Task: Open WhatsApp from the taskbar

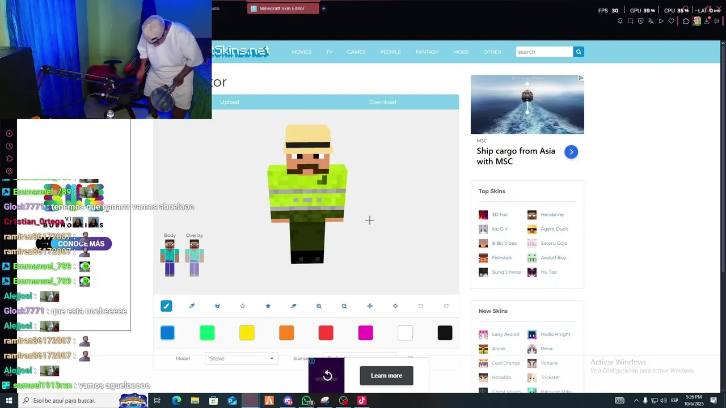Action: pyautogui.click(x=307, y=401)
